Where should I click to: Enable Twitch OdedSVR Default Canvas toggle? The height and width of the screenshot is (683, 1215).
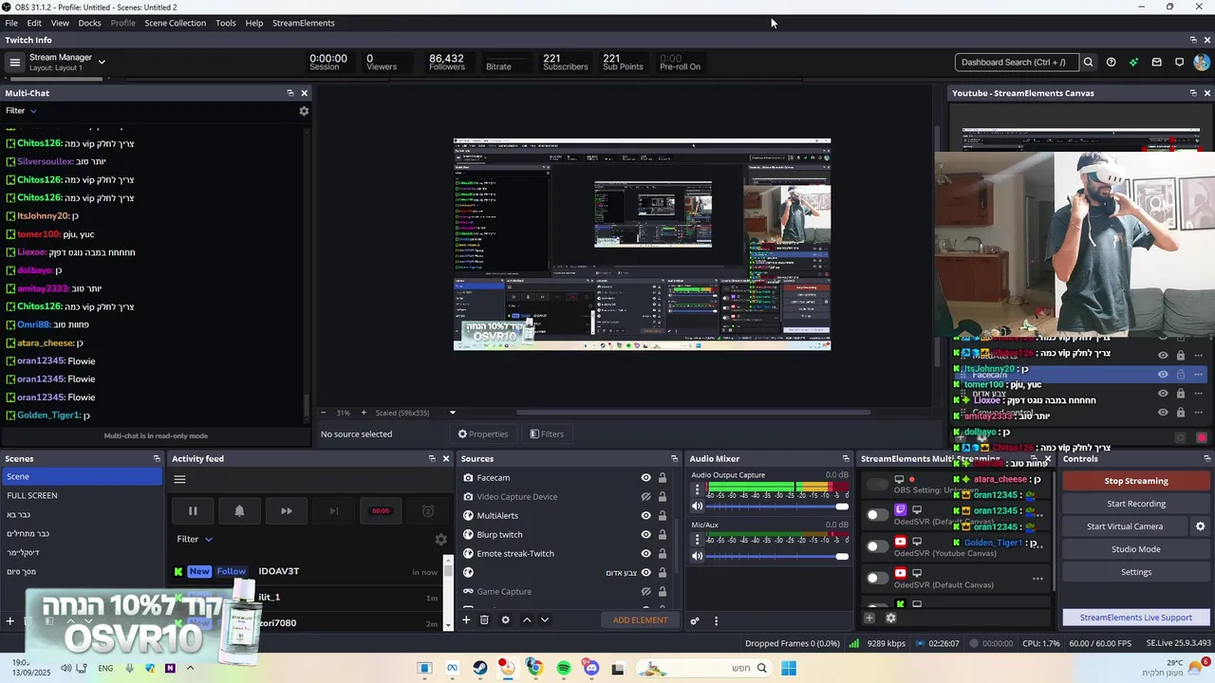tap(877, 514)
